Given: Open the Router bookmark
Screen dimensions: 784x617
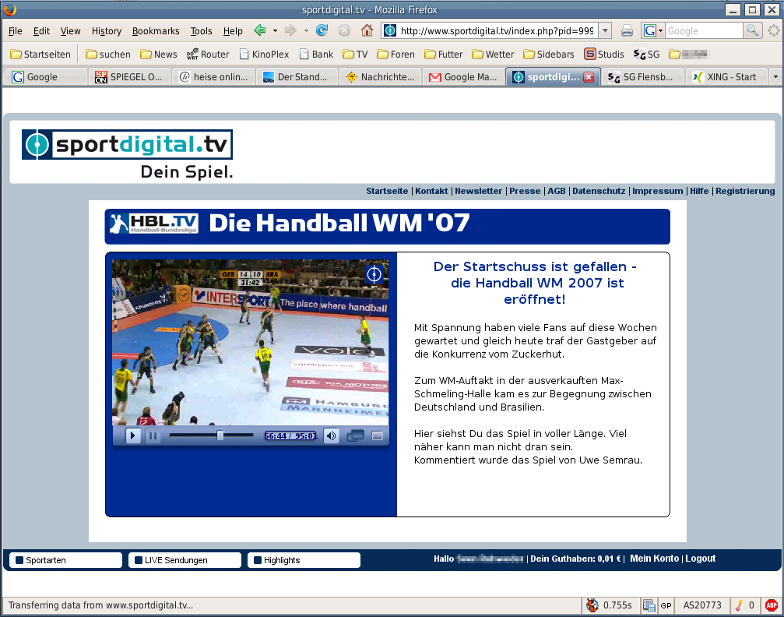Looking at the screenshot, I should (x=208, y=54).
